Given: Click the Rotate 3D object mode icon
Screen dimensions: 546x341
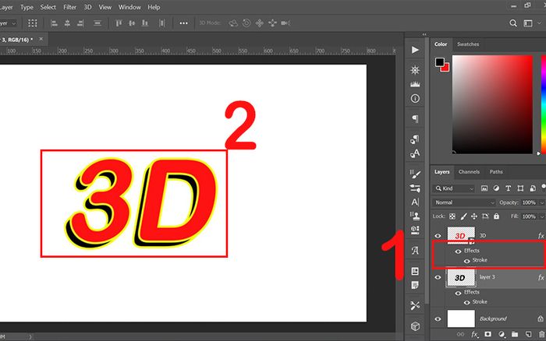Looking at the screenshot, I should (x=233, y=23).
